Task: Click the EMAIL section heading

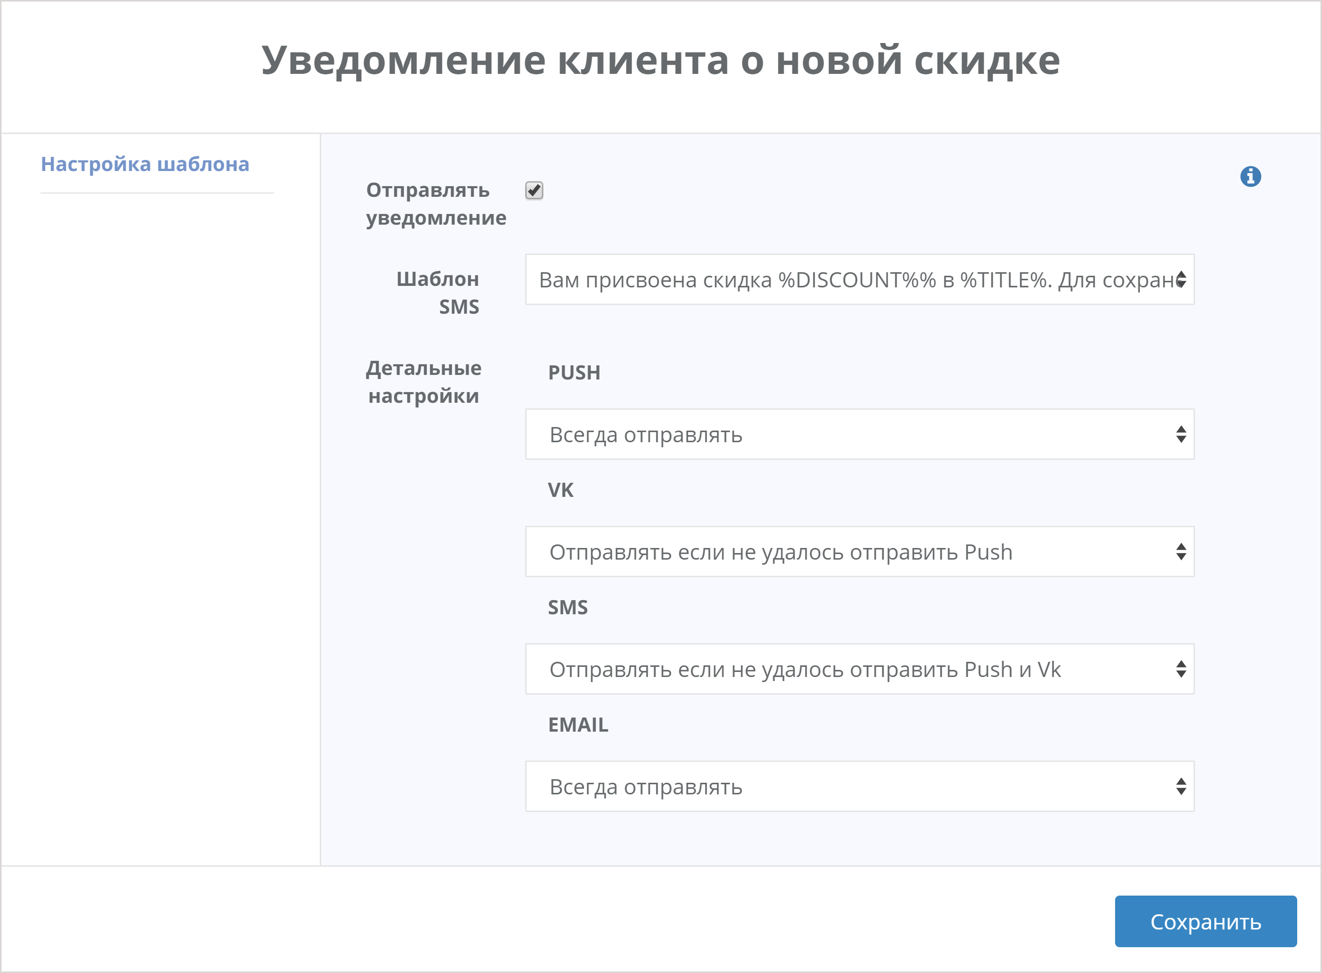Action: (x=579, y=725)
